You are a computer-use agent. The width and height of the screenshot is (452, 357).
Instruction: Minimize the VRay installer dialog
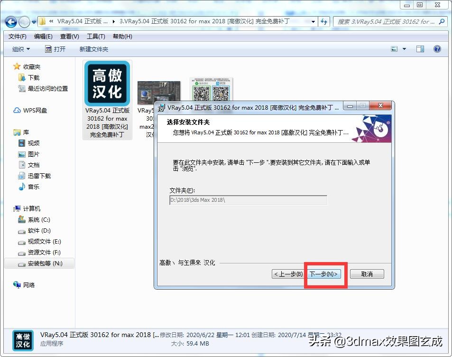point(350,106)
